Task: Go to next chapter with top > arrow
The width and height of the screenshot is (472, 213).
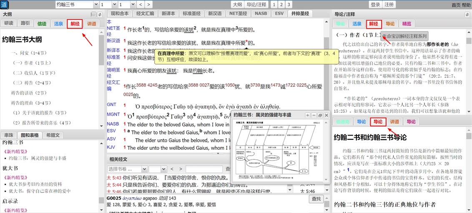Action: pos(149,5)
